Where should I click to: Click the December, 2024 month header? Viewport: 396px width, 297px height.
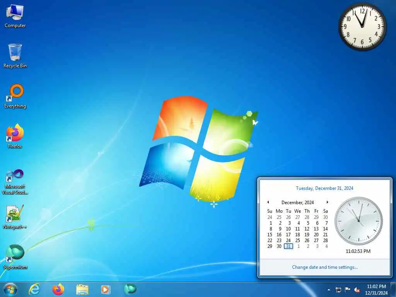297,203
